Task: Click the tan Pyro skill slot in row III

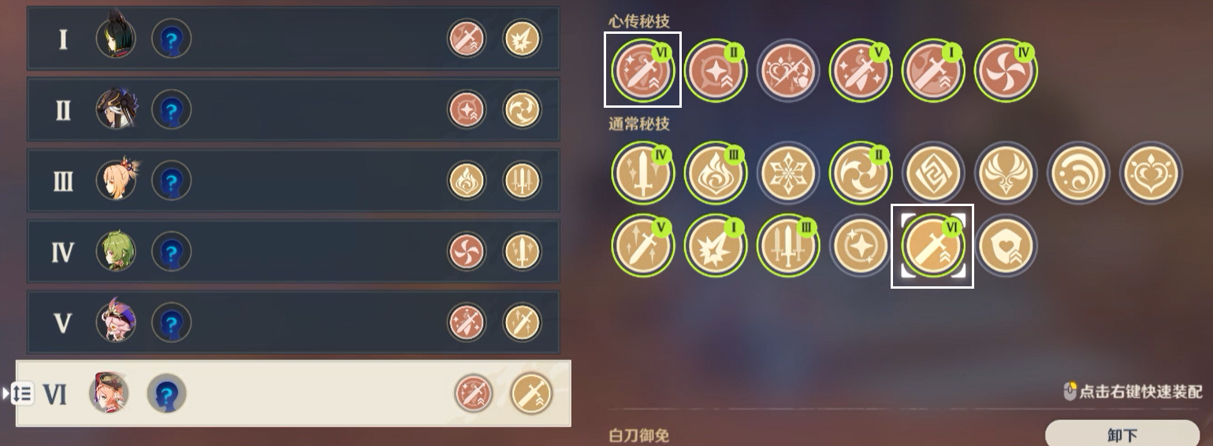Action: [467, 181]
